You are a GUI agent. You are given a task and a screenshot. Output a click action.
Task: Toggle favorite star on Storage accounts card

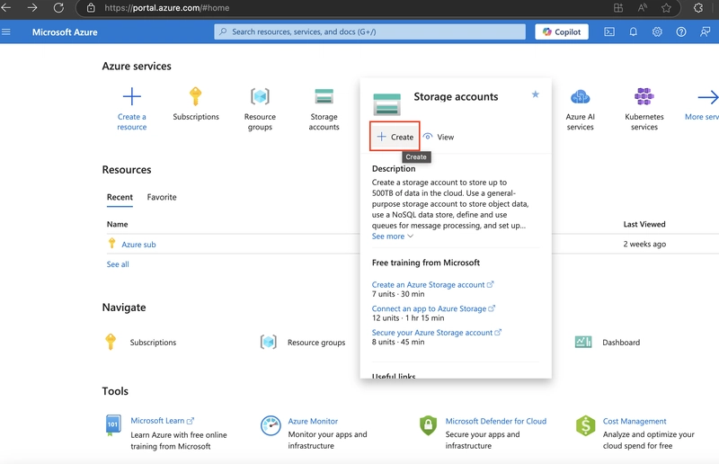click(535, 94)
